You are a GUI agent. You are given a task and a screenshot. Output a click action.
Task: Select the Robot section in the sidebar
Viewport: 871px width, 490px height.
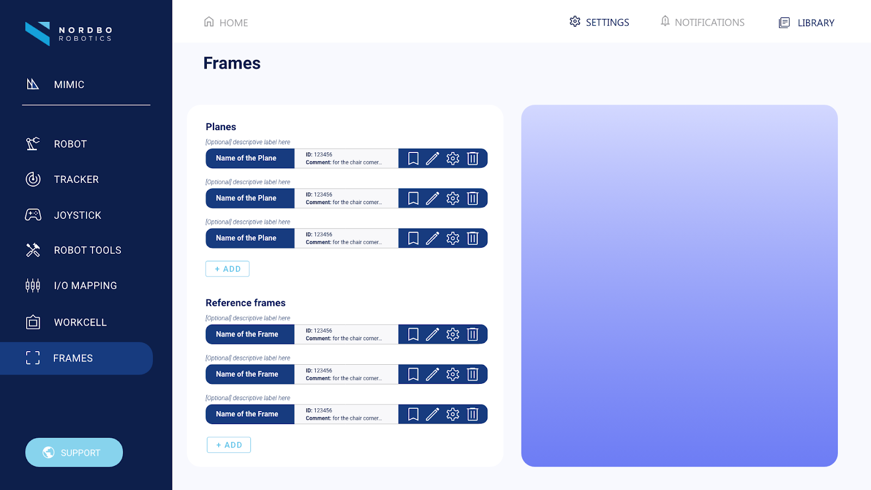pos(70,144)
